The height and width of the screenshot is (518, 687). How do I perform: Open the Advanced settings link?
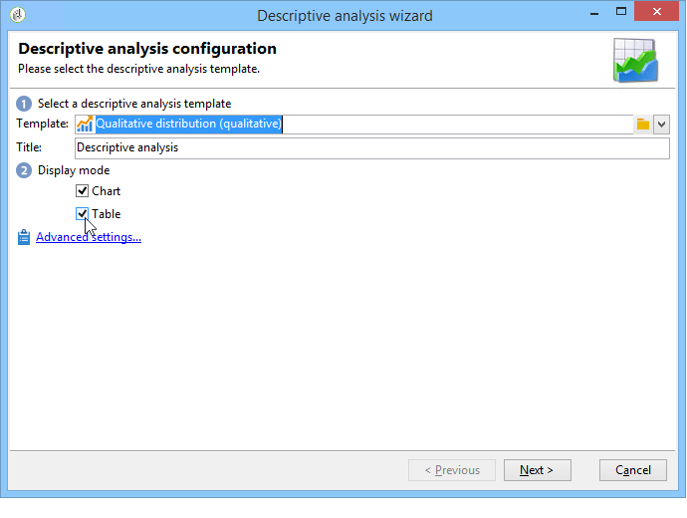point(89,237)
